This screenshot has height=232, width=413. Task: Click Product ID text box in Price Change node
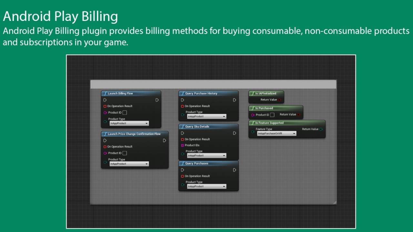[125, 153]
